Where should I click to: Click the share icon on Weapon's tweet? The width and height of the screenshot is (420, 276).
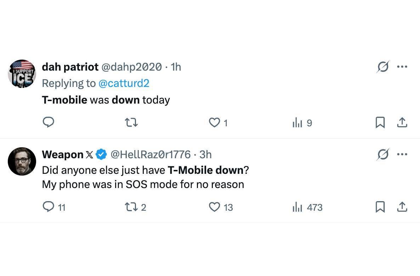click(402, 207)
